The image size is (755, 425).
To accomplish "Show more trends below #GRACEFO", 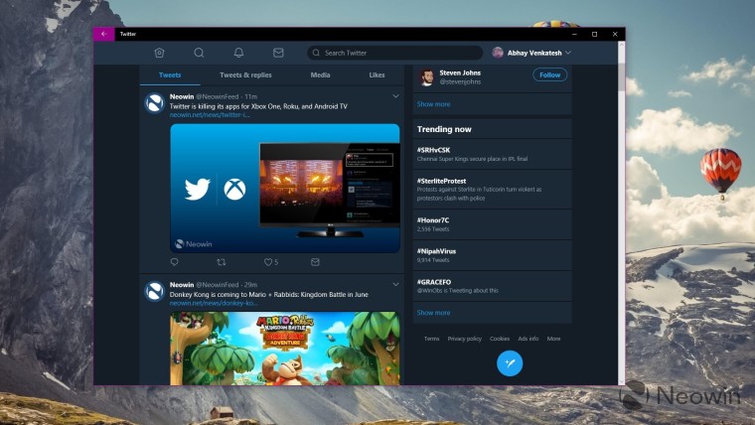I will click(x=433, y=313).
